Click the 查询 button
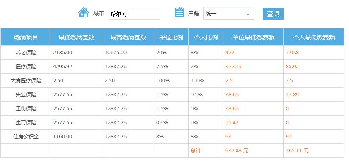Screen dimensions: 349x163 coord(273,14)
